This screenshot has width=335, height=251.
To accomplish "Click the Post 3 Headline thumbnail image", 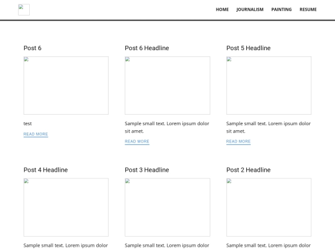I will pyautogui.click(x=167, y=207).
